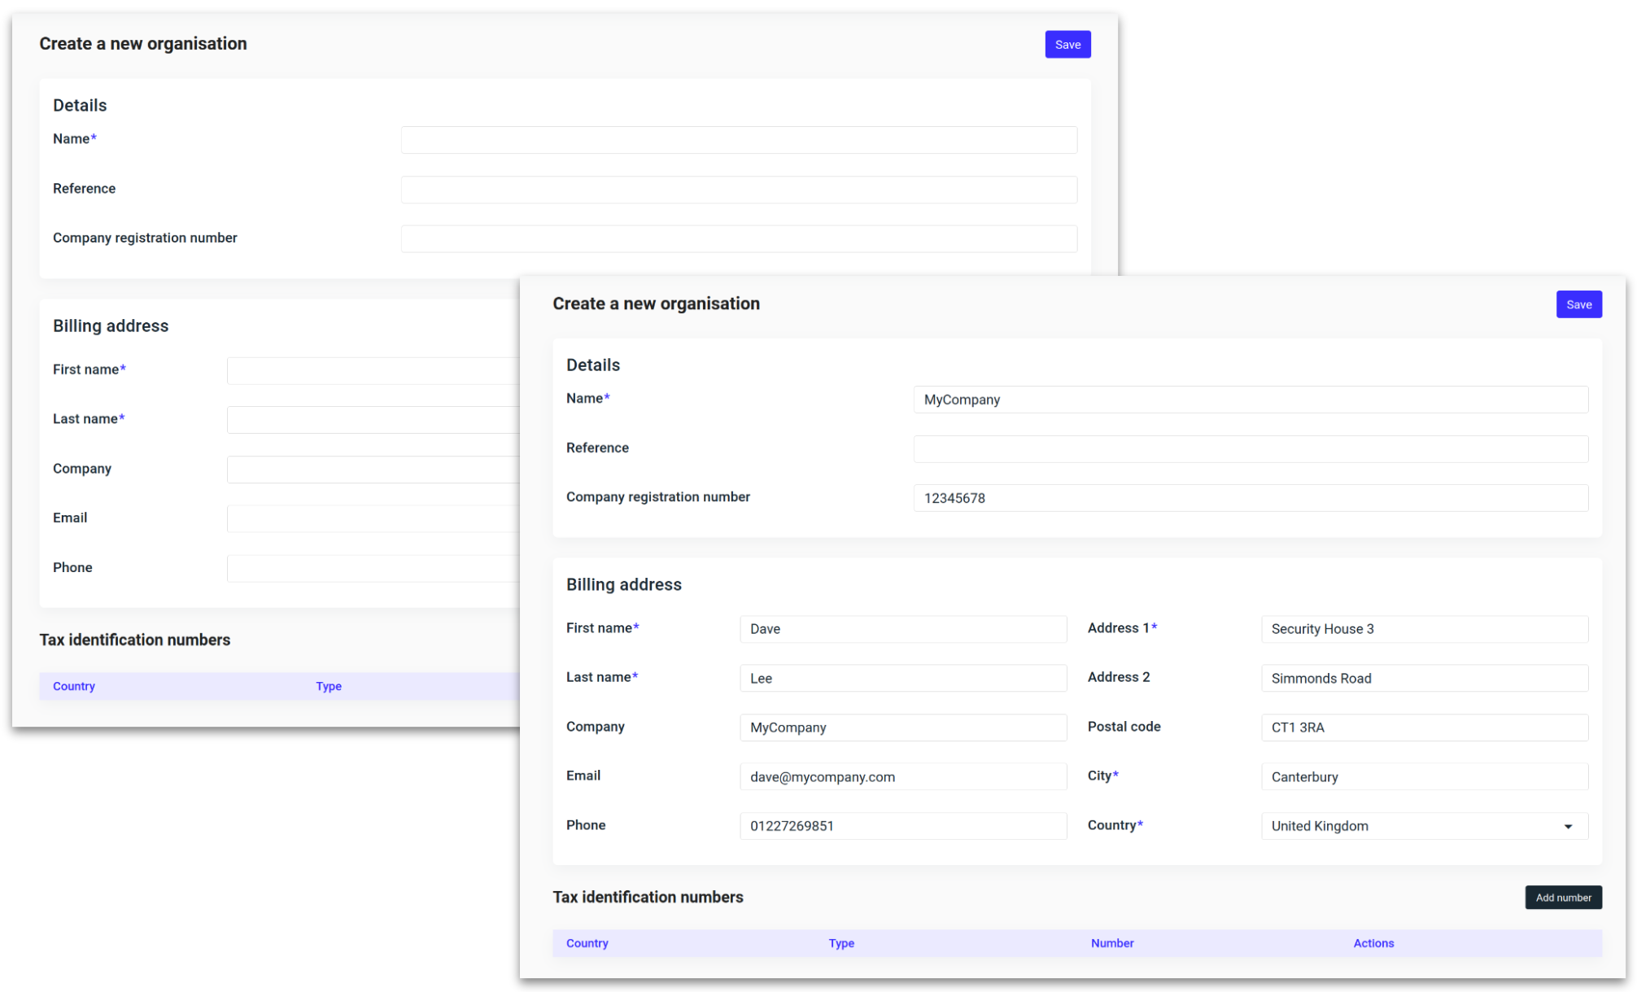Click empty Email field in back form
1637x992 pixels.
click(x=373, y=519)
